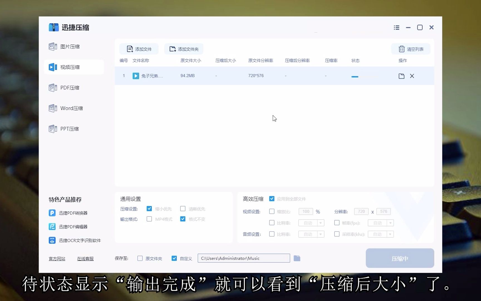Click the resolution width field 720
This screenshot has height=301, width=481.
point(361,212)
